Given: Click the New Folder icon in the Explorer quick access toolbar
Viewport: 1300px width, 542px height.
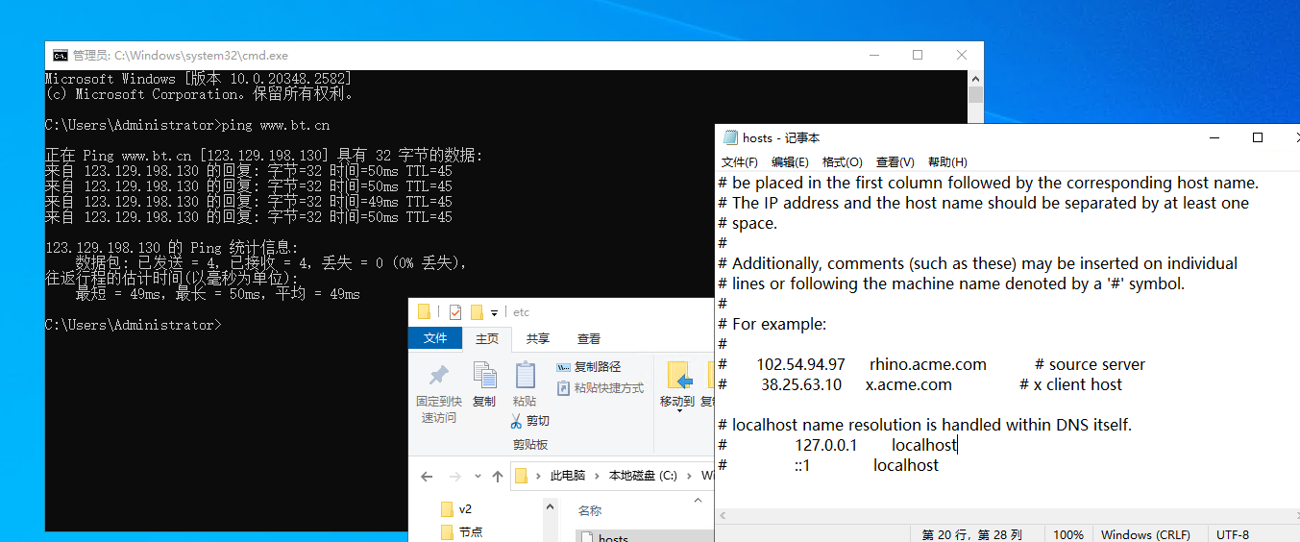Looking at the screenshot, I should (x=477, y=312).
